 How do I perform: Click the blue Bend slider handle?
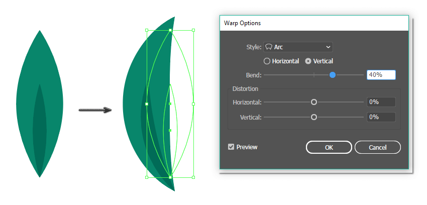pos(333,75)
